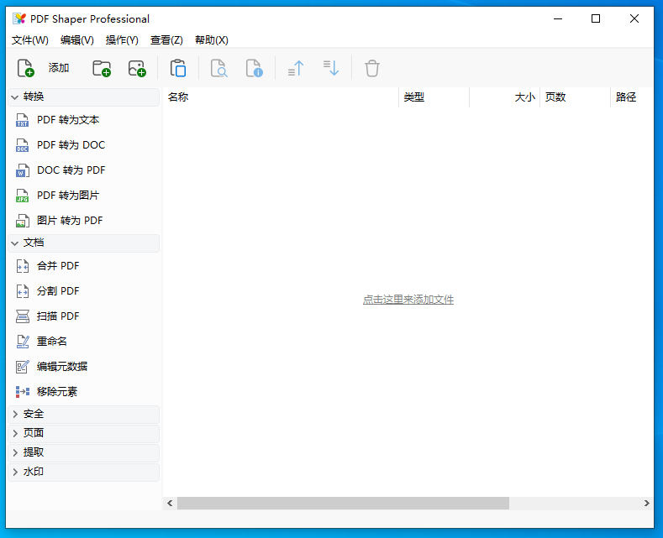The height and width of the screenshot is (538, 663).
Task: Click the file information icon
Action: tap(254, 68)
